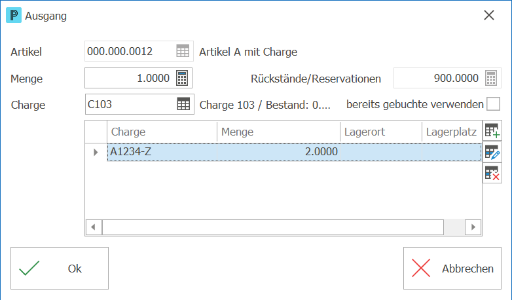Click the 'Artikel A mit Charge' description
512x300 pixels.
coord(248,52)
